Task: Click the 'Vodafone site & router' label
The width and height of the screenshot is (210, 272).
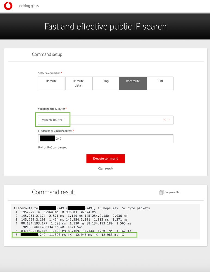Action: coord(51,109)
